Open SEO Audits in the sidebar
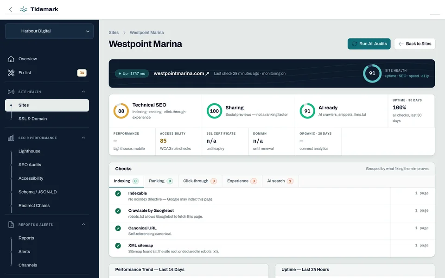Screen dimensions: 445x278 (x=30, y=165)
